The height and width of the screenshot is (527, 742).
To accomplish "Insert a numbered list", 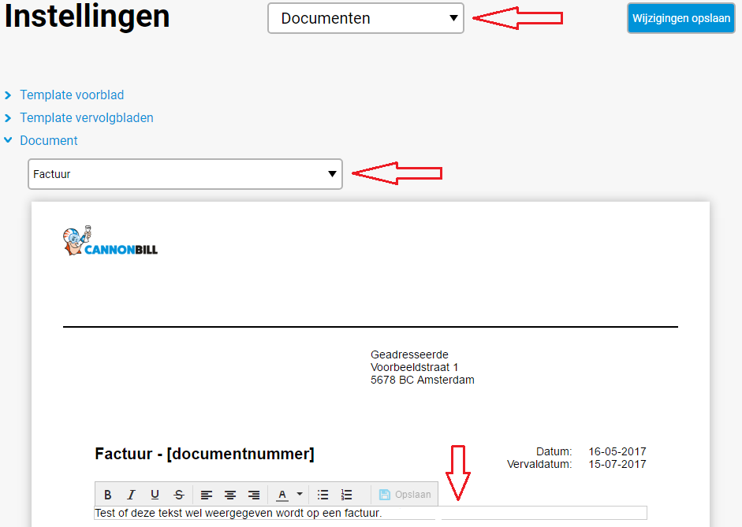I will coord(346,495).
